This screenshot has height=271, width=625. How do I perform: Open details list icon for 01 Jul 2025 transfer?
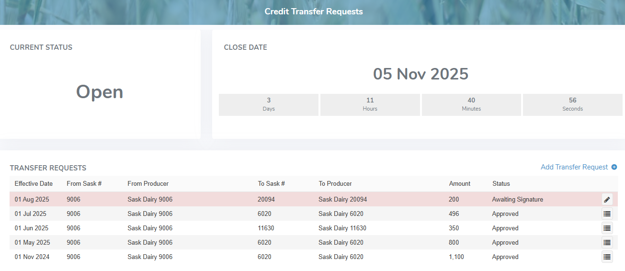point(607,214)
